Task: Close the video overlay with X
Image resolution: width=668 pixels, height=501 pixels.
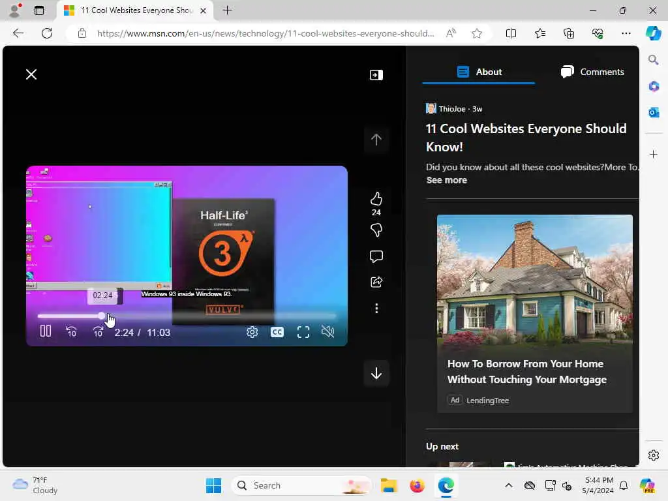Action: pyautogui.click(x=31, y=74)
